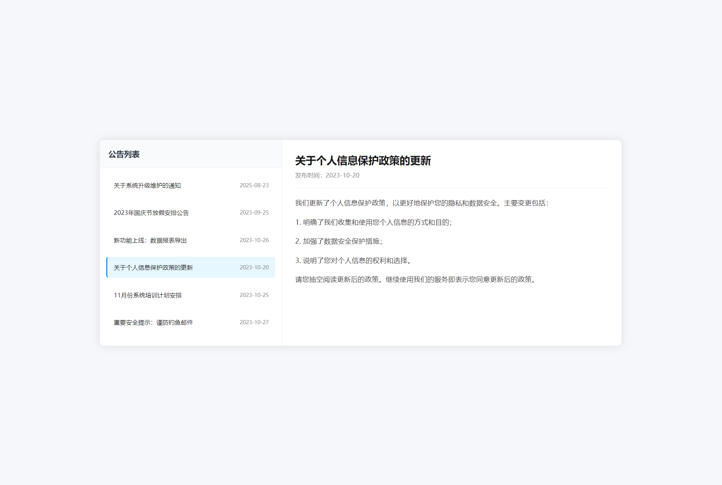Click the date 2023-10-26
Image resolution: width=722 pixels, height=485 pixels.
click(254, 240)
